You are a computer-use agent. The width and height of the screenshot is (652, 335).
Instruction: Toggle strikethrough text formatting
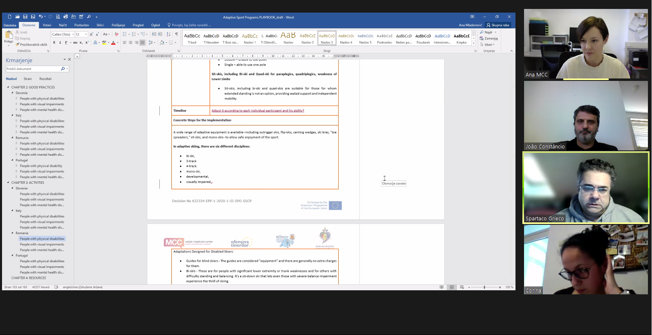tap(75, 42)
